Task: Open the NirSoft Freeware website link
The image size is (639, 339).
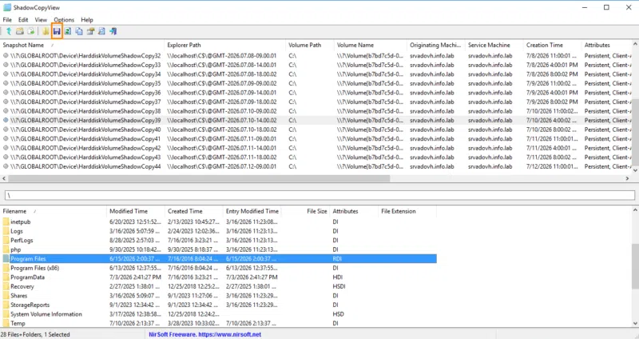Action: (x=205, y=334)
